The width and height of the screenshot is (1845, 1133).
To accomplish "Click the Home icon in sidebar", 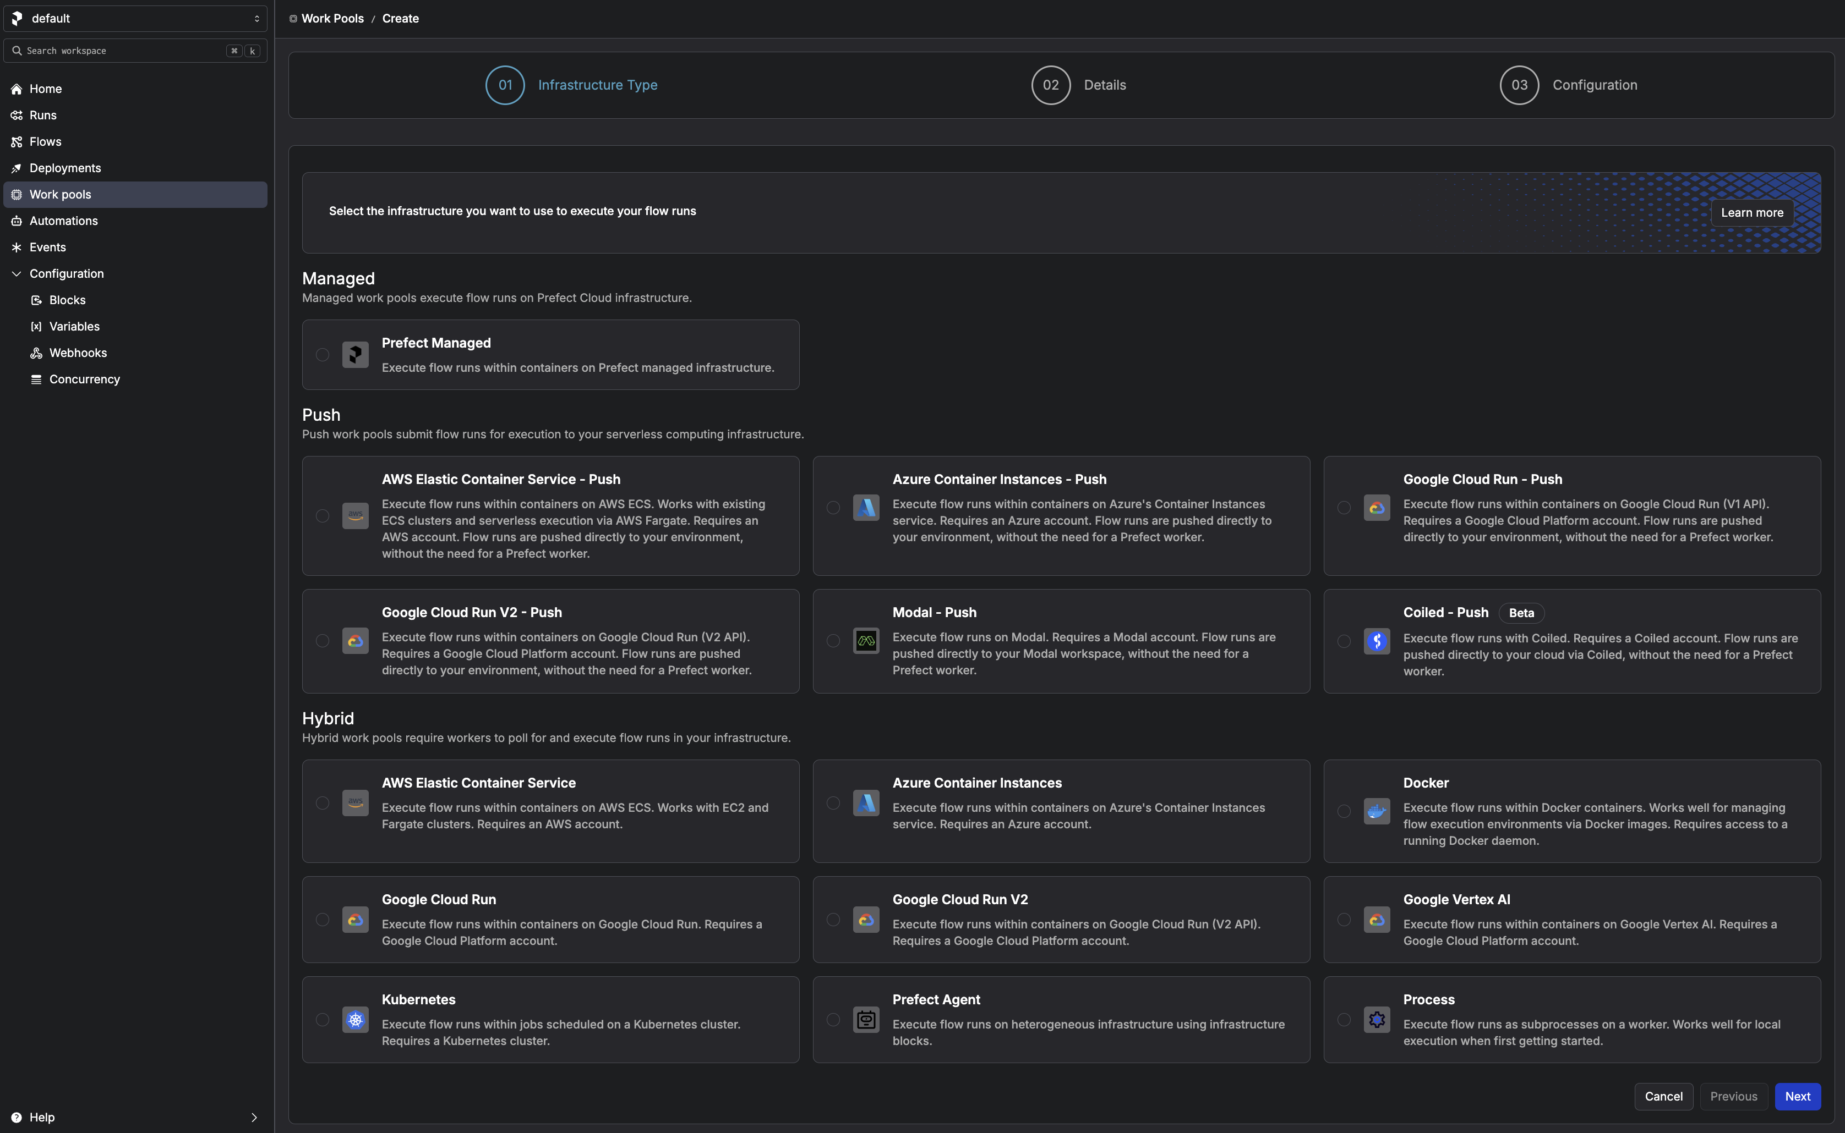I will pos(17,89).
